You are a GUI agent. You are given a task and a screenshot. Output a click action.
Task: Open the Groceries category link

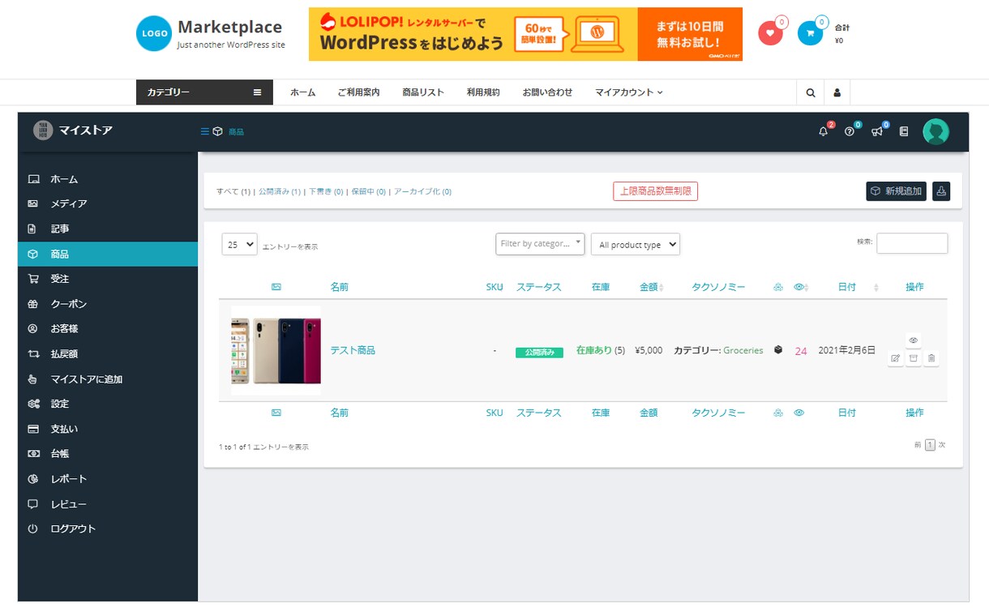click(743, 350)
